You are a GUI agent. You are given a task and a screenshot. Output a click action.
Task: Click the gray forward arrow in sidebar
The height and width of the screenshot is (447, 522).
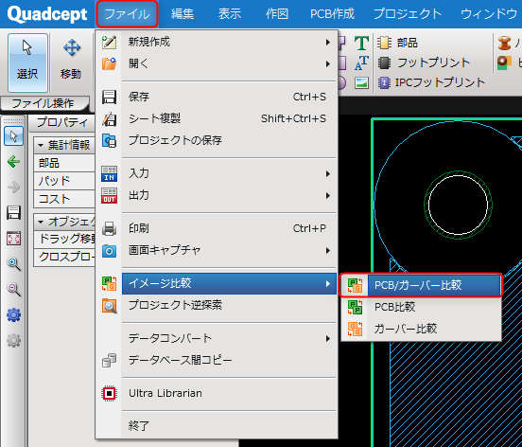pos(13,187)
